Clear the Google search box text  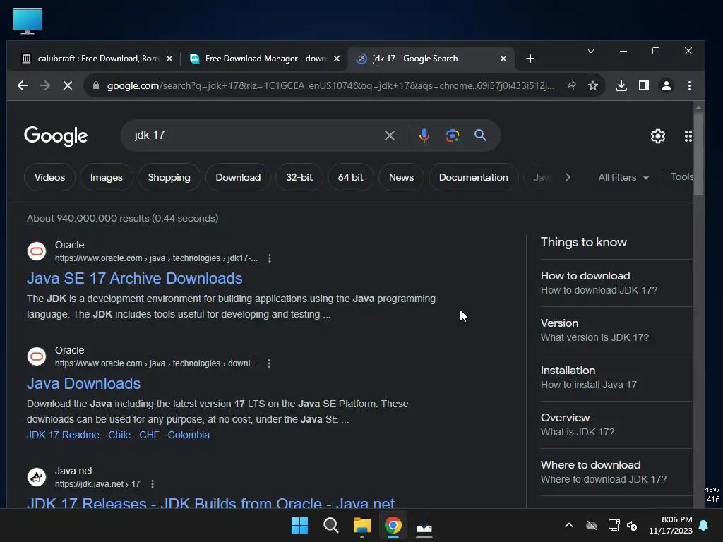coord(390,135)
